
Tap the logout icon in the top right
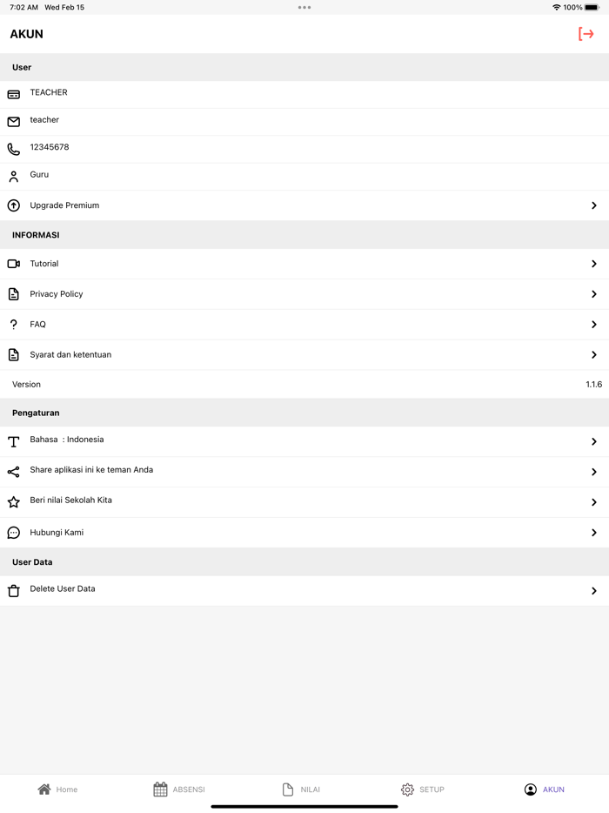pos(587,34)
